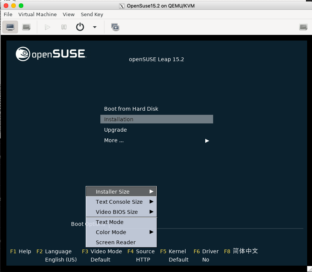312x272 pixels.
Task: Click the fullscreen icon at toolbar right
Action: coord(303,27)
